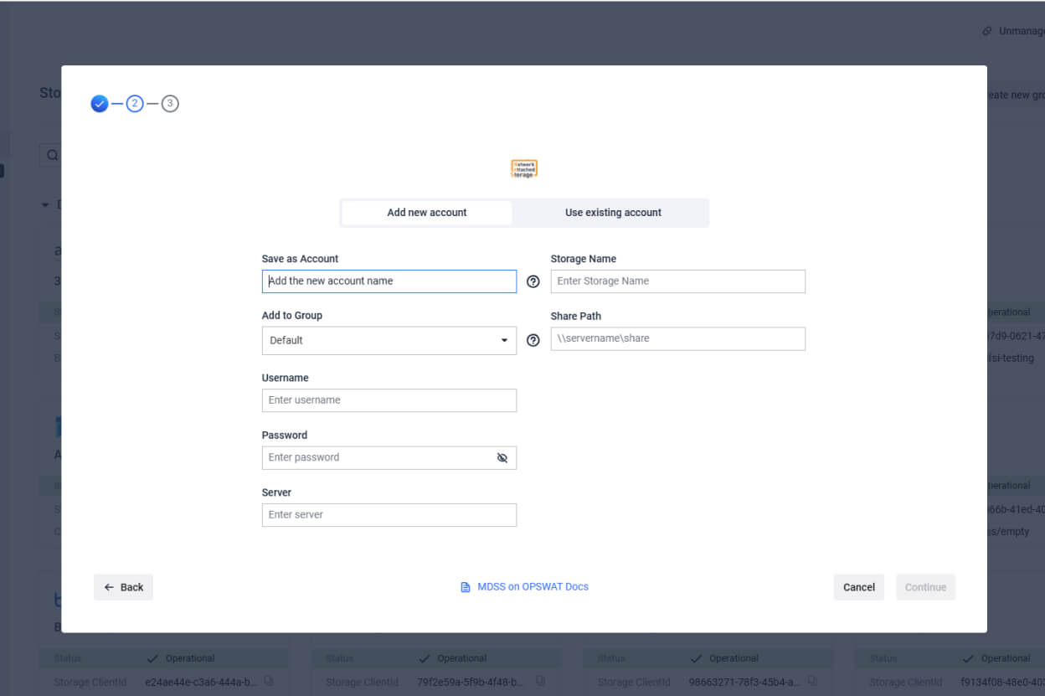1045x696 pixels.
Task: Click the search magnifier in the sidebar
Action: (52, 155)
